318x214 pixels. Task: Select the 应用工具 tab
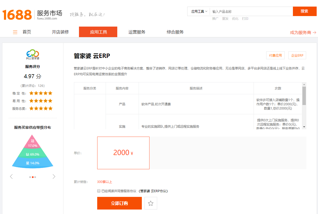[x=98, y=32]
